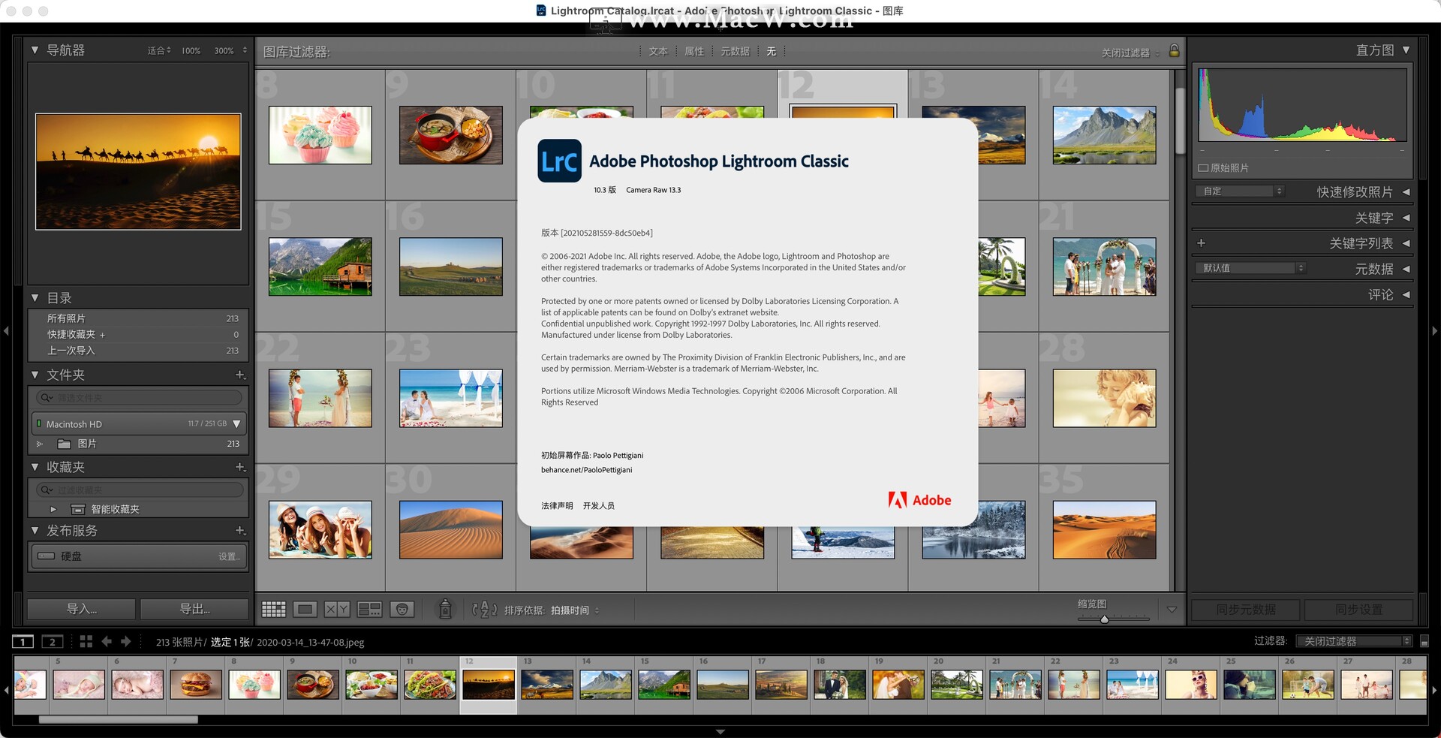Add publish service with plus icon
The width and height of the screenshot is (1441, 738).
pos(240,531)
